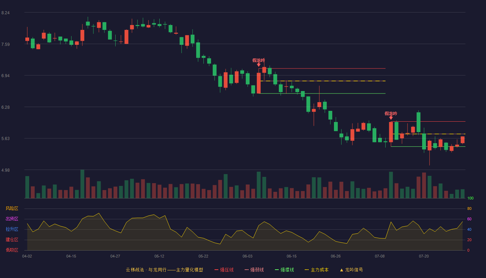Click the 60 indicator axis value

[x=469, y=219]
